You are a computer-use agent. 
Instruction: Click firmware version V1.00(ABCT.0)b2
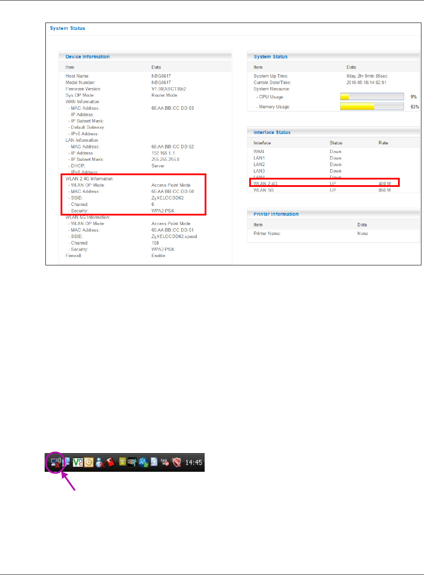point(169,89)
